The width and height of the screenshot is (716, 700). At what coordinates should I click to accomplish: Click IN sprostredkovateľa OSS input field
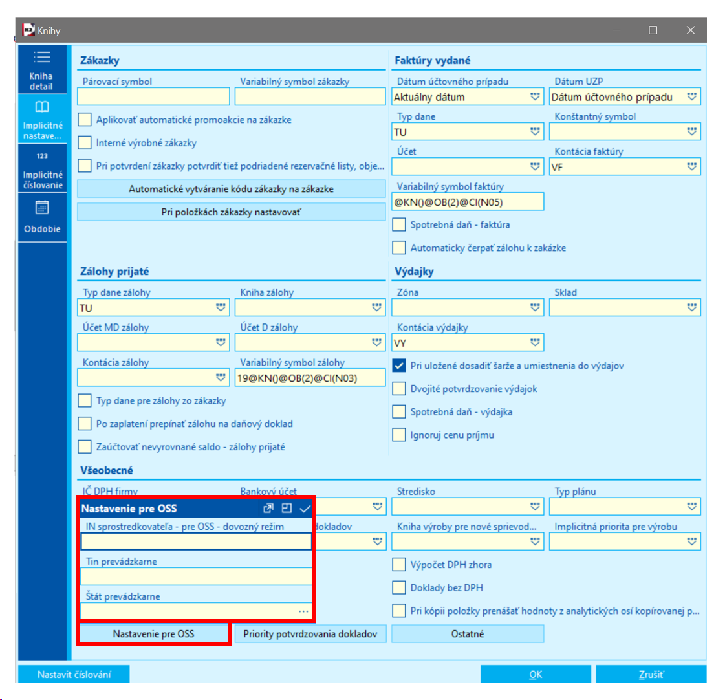pos(197,541)
